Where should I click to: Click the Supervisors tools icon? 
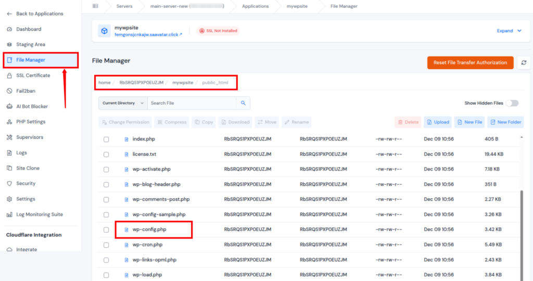click(9, 137)
